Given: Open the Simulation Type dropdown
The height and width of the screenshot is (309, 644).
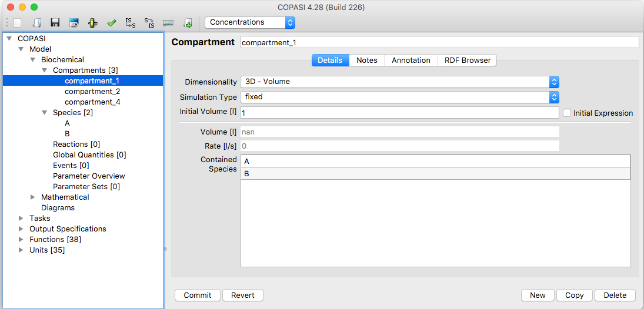Looking at the screenshot, I should point(399,98).
